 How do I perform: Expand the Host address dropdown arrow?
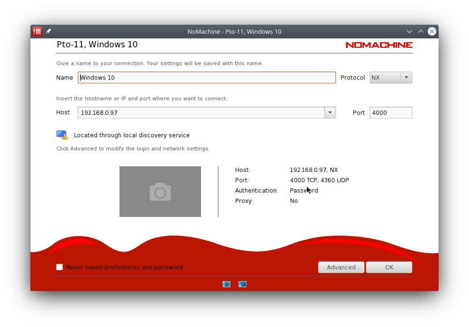pyautogui.click(x=330, y=112)
